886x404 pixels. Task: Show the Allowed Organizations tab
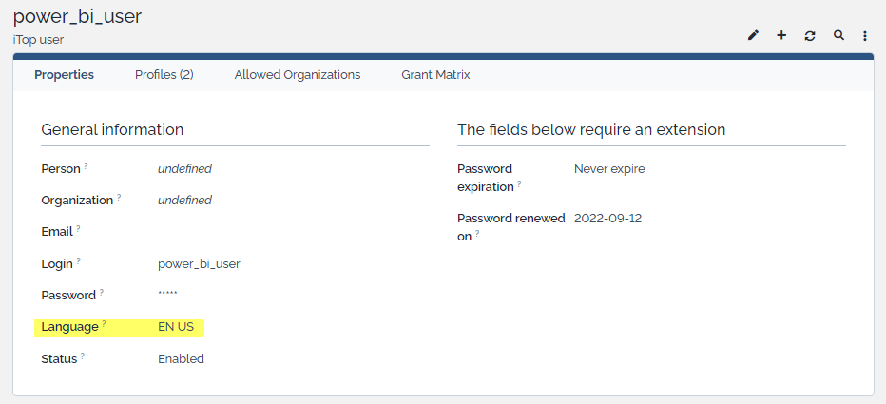pos(298,75)
